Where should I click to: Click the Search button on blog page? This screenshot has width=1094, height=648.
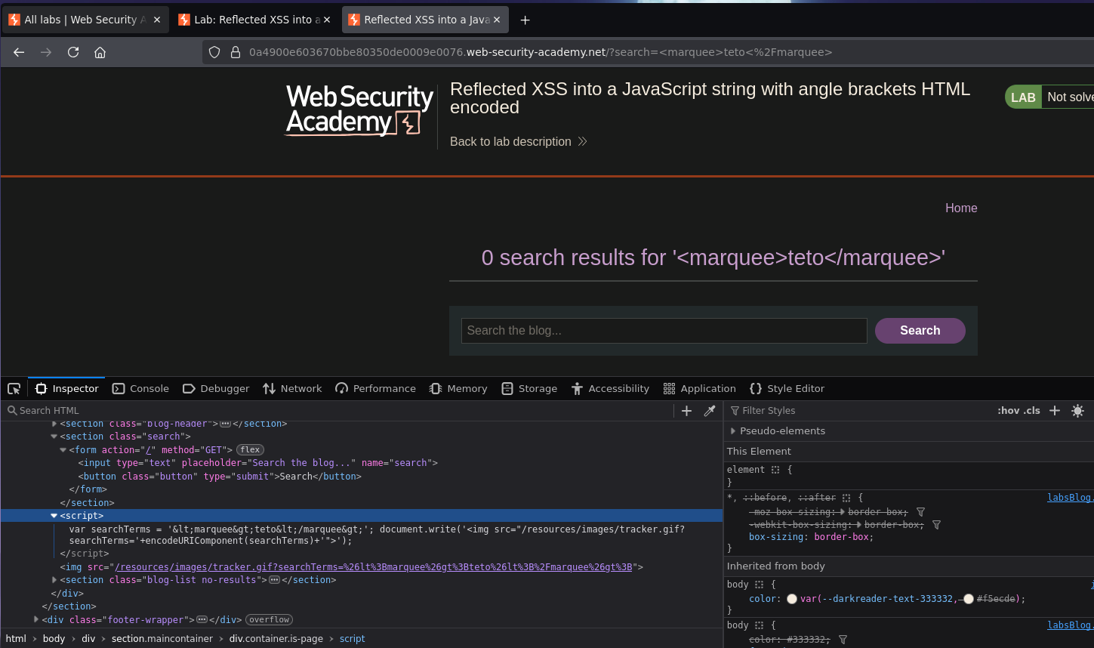[x=920, y=331]
